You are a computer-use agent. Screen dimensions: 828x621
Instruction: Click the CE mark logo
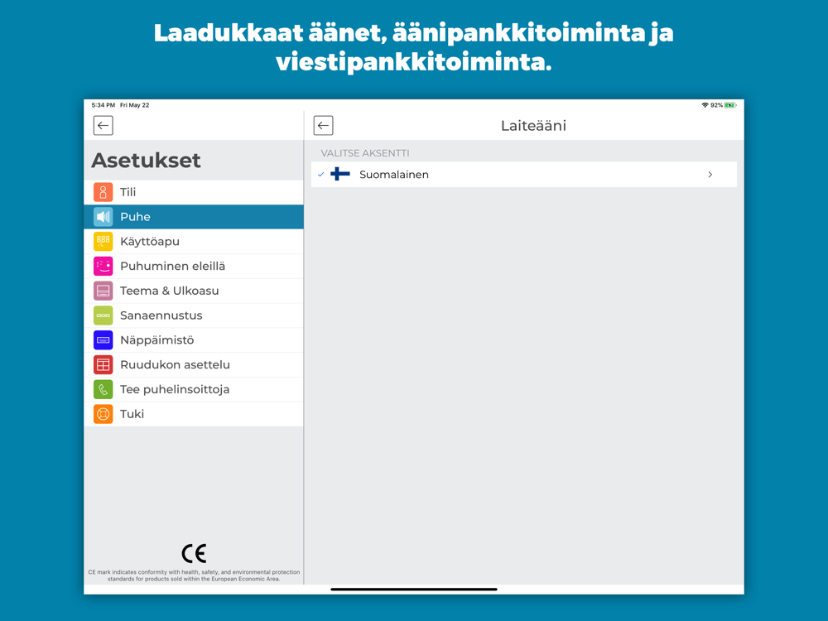click(x=194, y=553)
